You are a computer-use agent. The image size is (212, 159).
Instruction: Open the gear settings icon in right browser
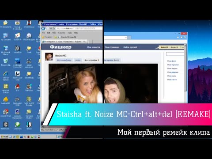[185, 37]
